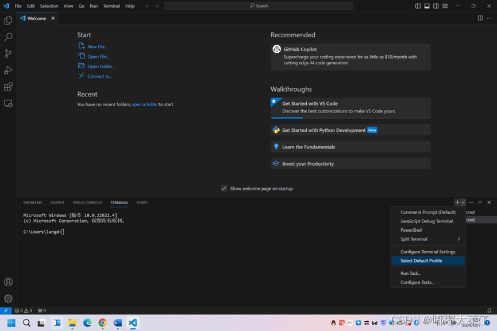This screenshot has height=331, width=497.
Task: Click the New File... link
Action: [97, 46]
